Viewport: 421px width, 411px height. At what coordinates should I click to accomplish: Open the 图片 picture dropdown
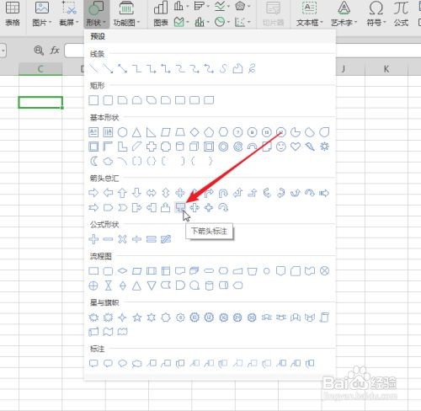click(41, 13)
